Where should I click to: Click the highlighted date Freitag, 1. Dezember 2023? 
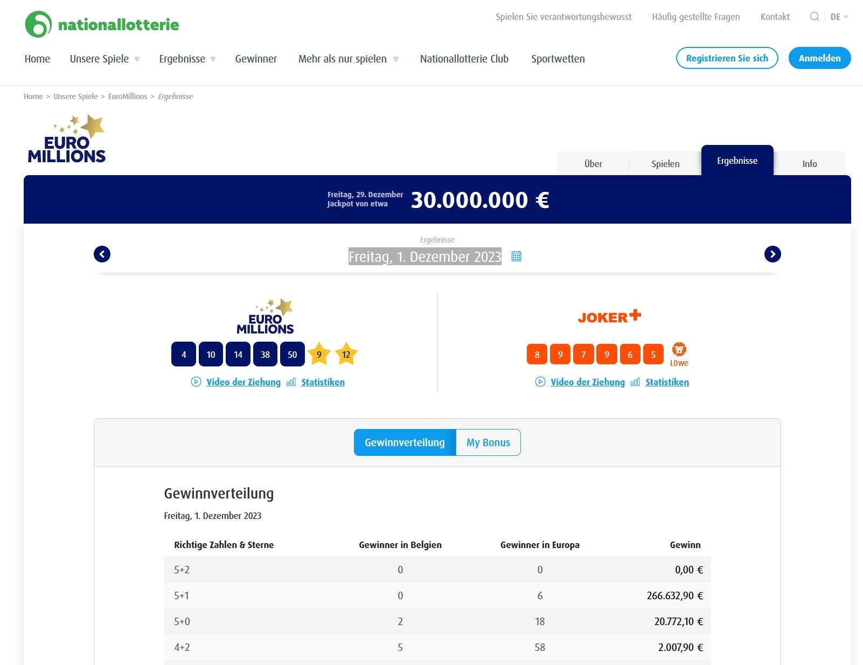(425, 257)
